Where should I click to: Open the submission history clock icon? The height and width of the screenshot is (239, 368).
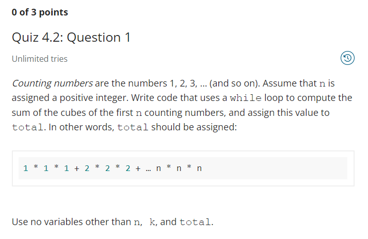pos(347,58)
